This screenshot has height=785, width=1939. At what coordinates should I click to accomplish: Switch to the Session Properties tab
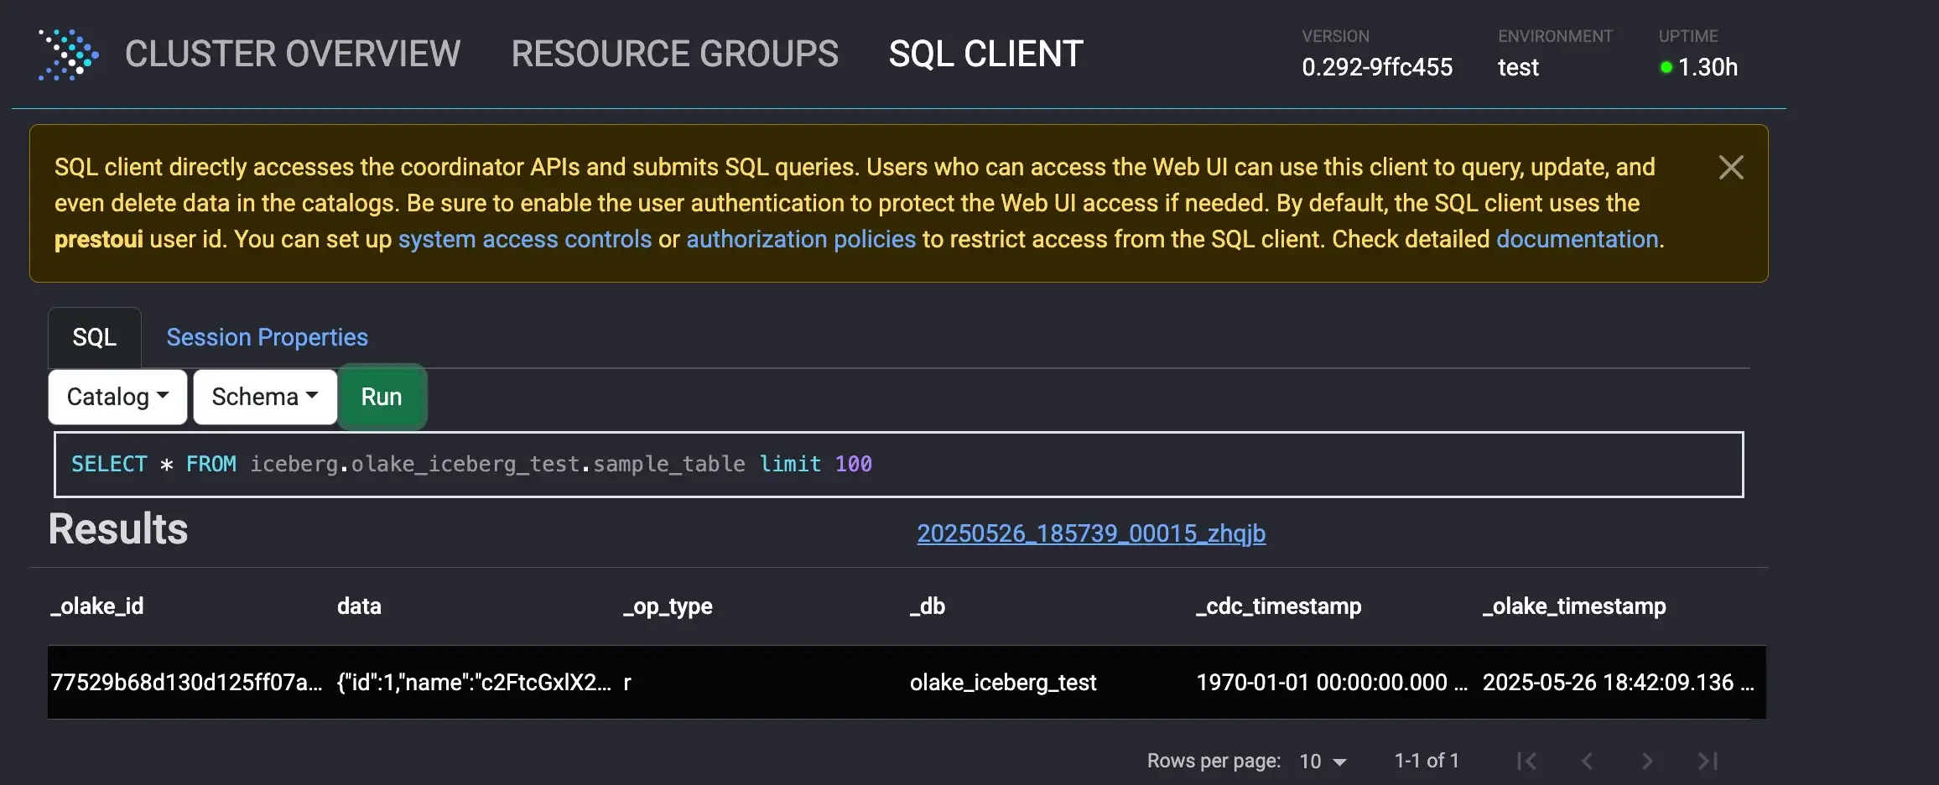coord(267,337)
